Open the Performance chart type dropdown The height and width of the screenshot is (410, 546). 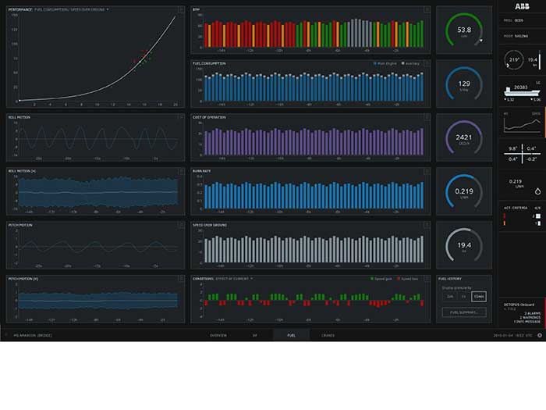[72, 9]
